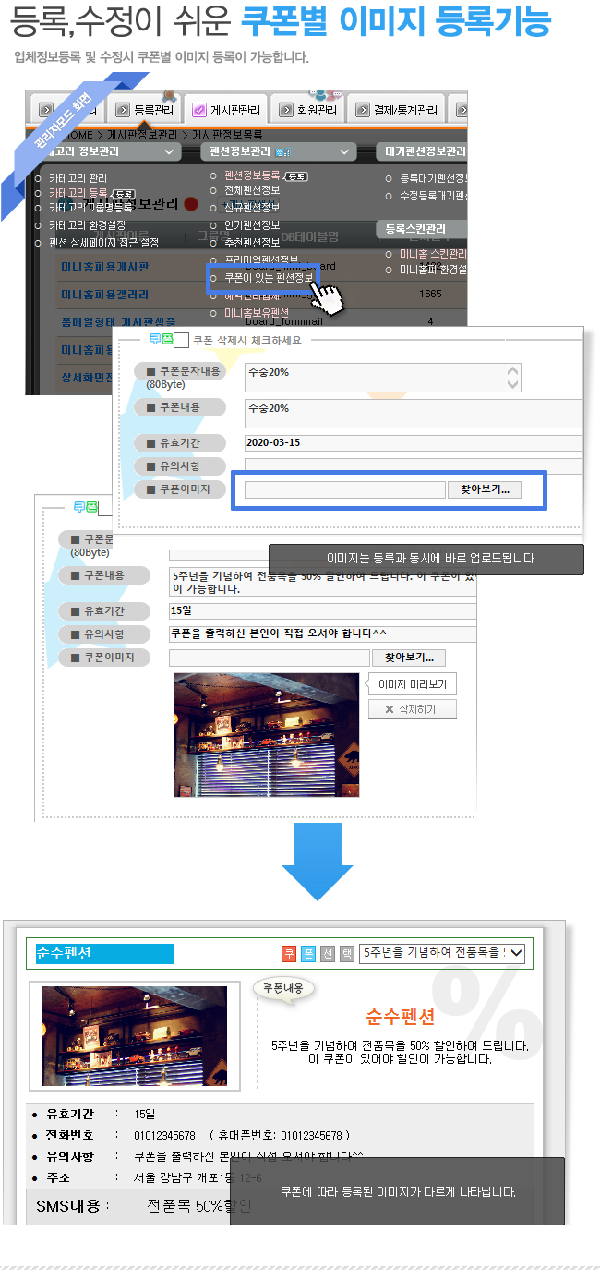Click upper 찾아보기... button in highlighted box

485,489
